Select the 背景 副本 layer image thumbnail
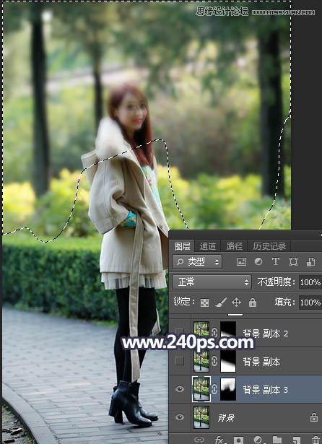The height and width of the screenshot is (444, 322). coord(201,361)
